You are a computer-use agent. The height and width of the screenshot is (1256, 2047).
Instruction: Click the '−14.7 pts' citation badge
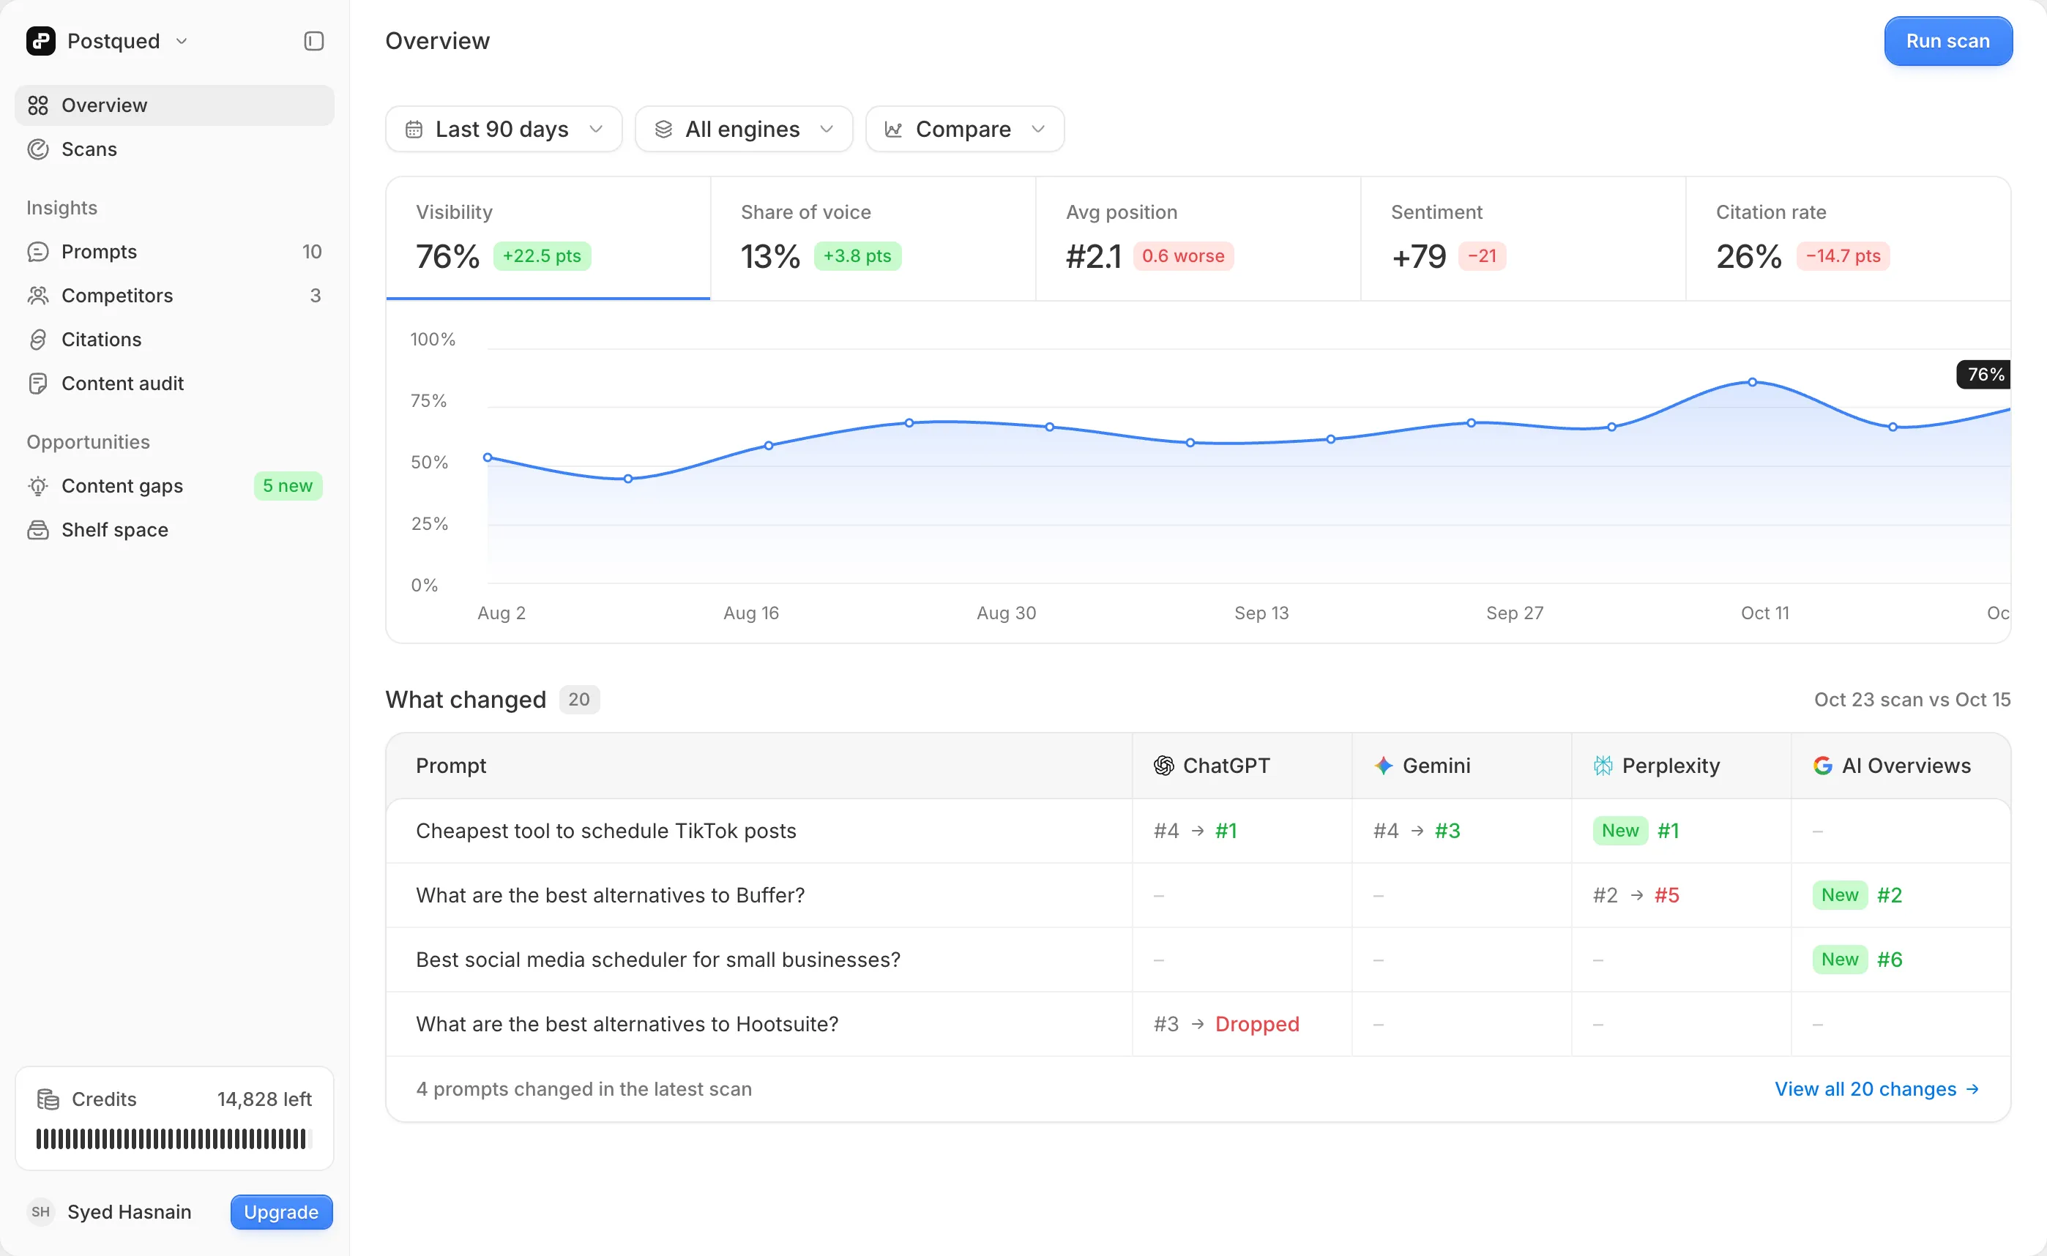coord(1843,256)
